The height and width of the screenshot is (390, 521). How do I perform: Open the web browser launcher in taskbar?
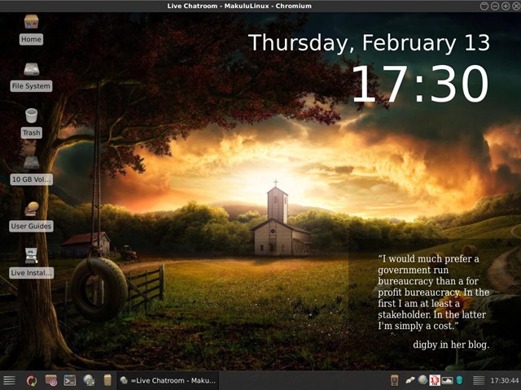89,380
